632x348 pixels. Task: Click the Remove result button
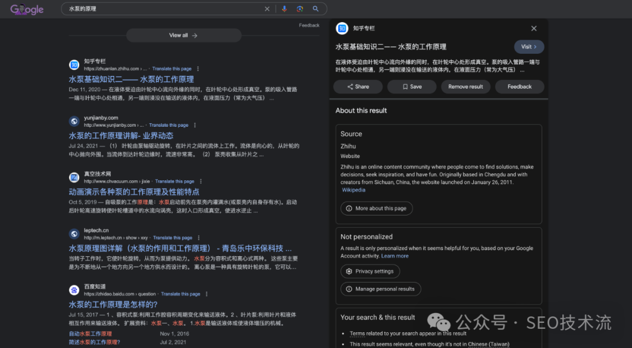tap(465, 86)
